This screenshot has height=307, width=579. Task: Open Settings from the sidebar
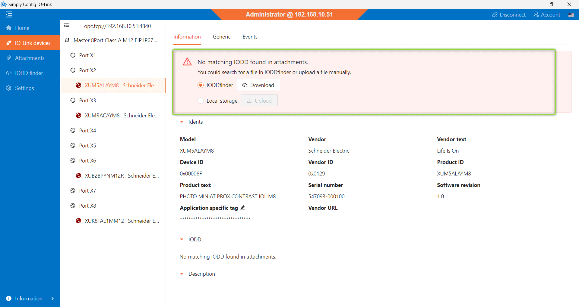[24, 88]
